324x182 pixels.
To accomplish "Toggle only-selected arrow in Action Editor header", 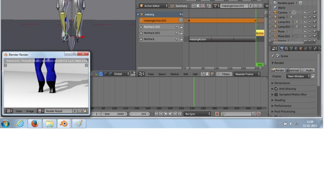I will [x=194, y=6].
